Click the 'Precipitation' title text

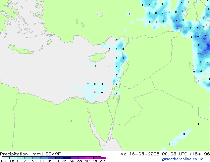click(x=14, y=154)
